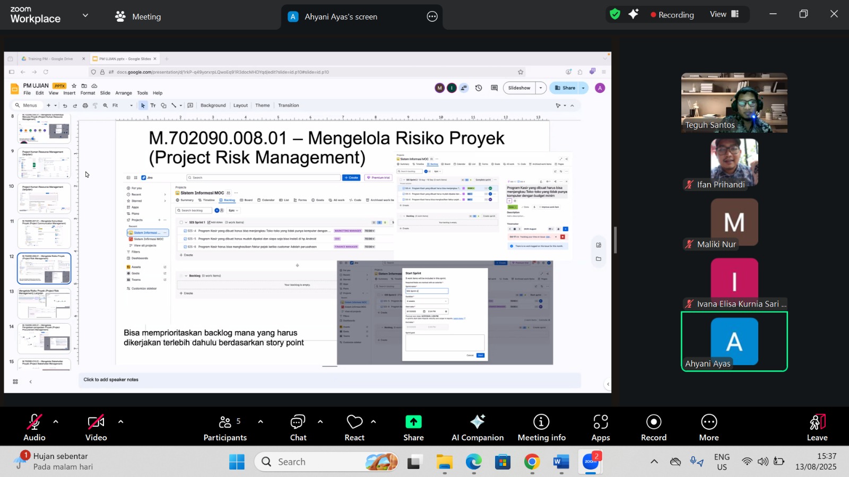Image resolution: width=849 pixels, height=477 pixels.
Task: Open Microsoft Edge from the taskbar
Action: 474,462
